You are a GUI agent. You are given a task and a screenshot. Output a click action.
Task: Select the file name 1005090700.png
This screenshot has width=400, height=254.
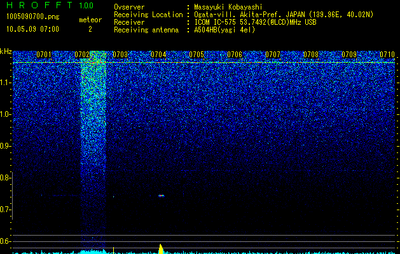click(x=33, y=17)
